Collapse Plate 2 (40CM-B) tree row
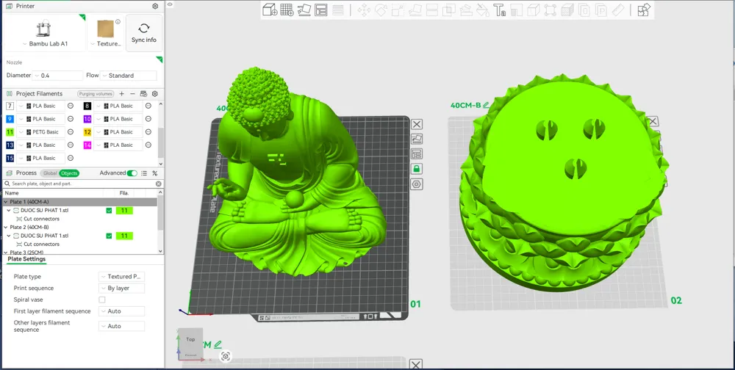 pos(6,227)
